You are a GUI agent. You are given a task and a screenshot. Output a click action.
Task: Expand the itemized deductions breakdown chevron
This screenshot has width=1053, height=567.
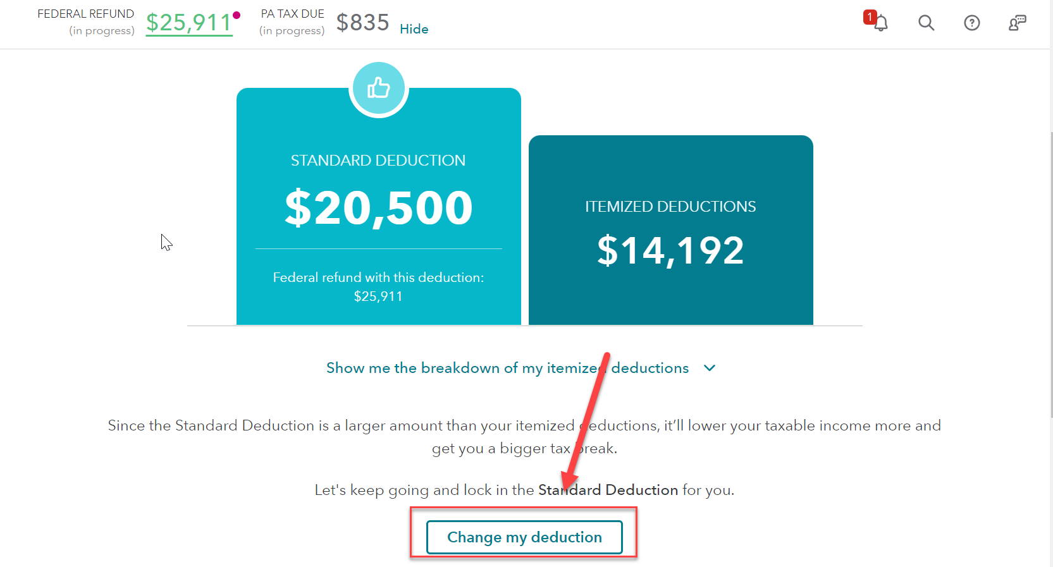(710, 368)
